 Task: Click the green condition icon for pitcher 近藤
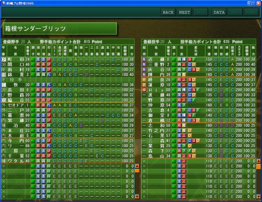point(174,59)
